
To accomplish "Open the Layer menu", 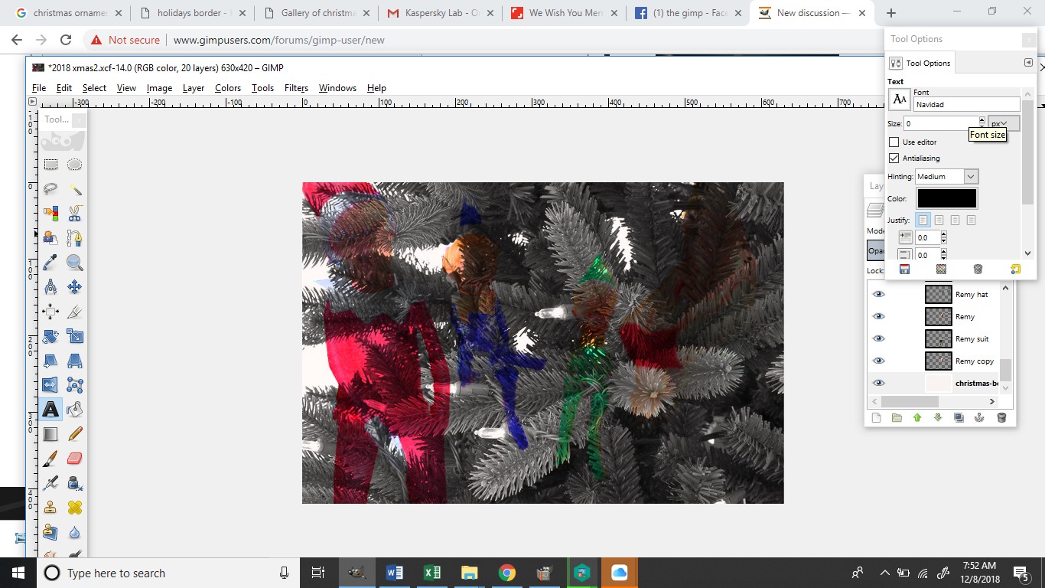I will click(194, 88).
